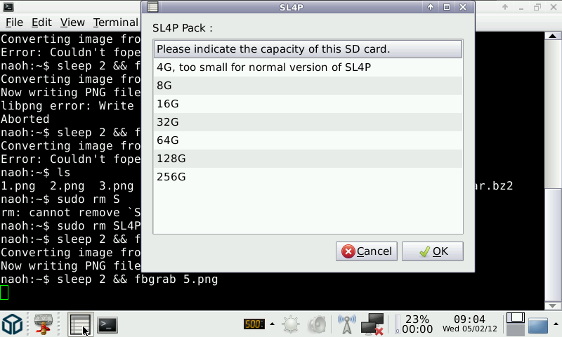Open the brightness sun tray icon
Viewport: 562px width, 337px height.
(x=291, y=324)
